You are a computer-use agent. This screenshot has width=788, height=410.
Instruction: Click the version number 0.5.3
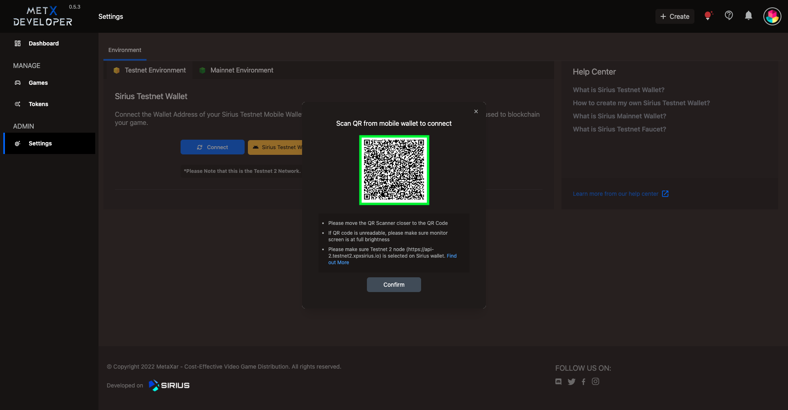pyautogui.click(x=75, y=7)
